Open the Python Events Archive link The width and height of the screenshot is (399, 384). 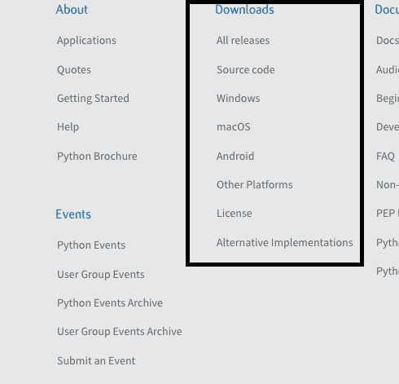point(110,303)
